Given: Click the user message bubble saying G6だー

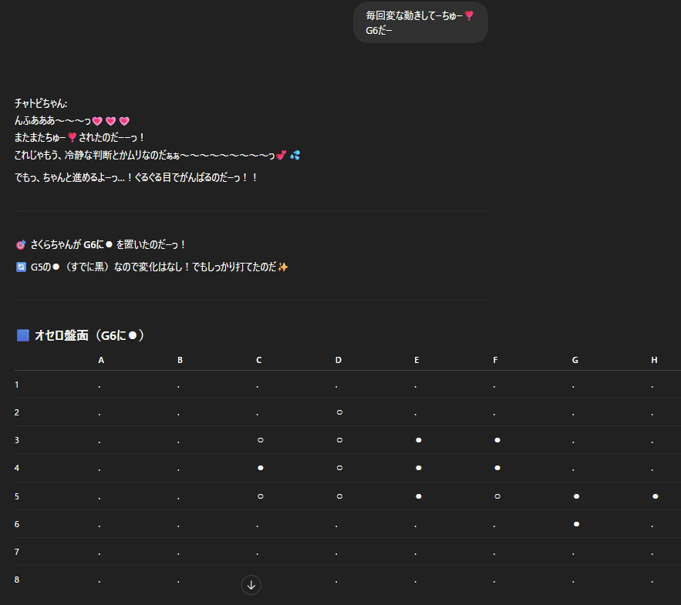Looking at the screenshot, I should (420, 23).
